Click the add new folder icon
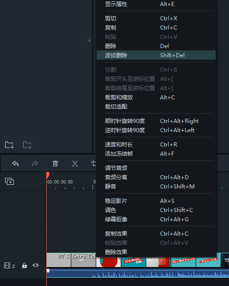229x286 pixels. [x=9, y=145]
